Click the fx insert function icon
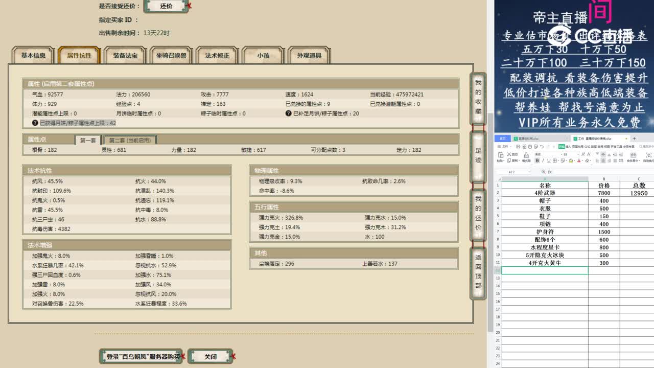 550,172
